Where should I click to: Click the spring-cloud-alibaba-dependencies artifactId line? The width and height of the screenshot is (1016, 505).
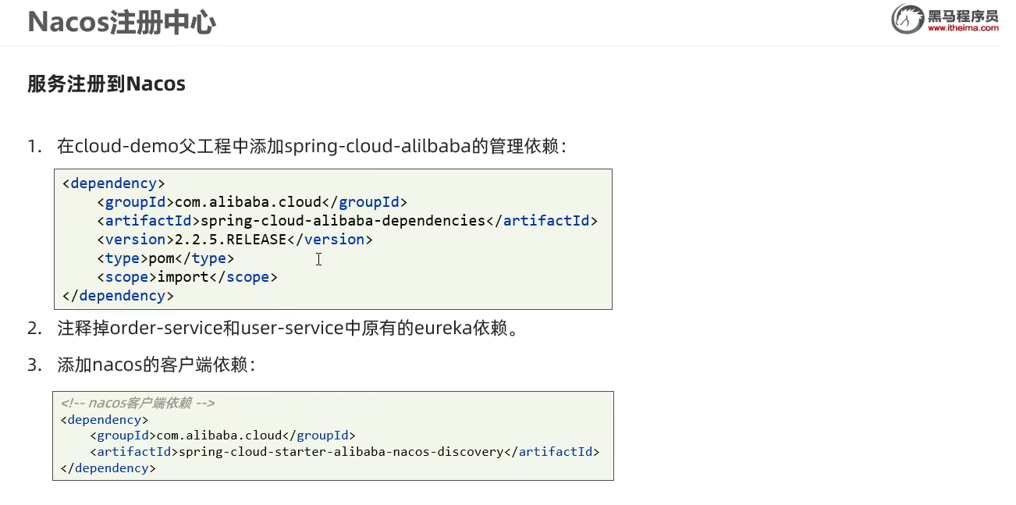pos(347,221)
